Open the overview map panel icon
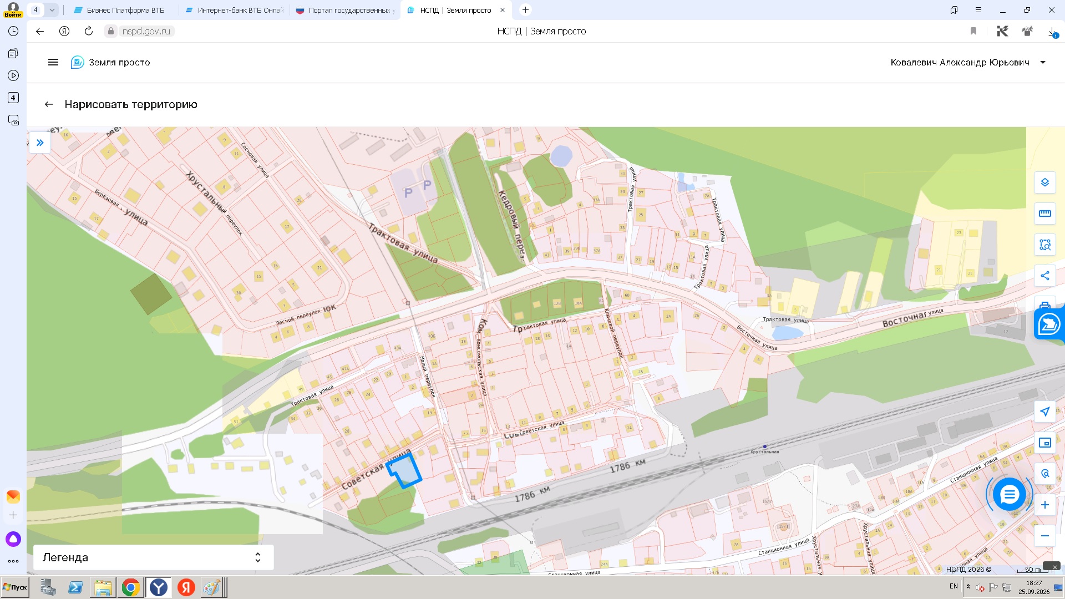The height and width of the screenshot is (599, 1065). coord(1044,443)
